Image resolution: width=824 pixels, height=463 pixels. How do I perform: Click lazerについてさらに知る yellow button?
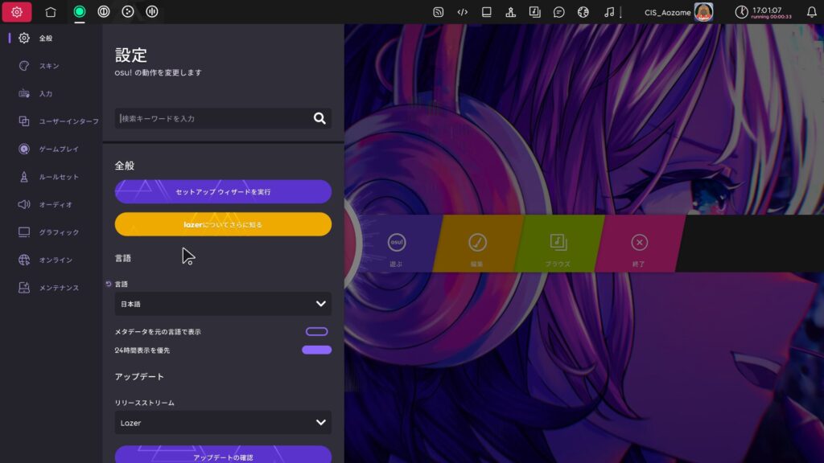coord(224,224)
